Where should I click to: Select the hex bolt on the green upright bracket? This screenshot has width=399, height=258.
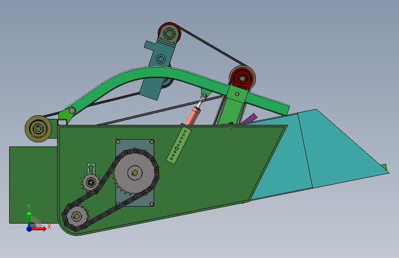point(237,94)
